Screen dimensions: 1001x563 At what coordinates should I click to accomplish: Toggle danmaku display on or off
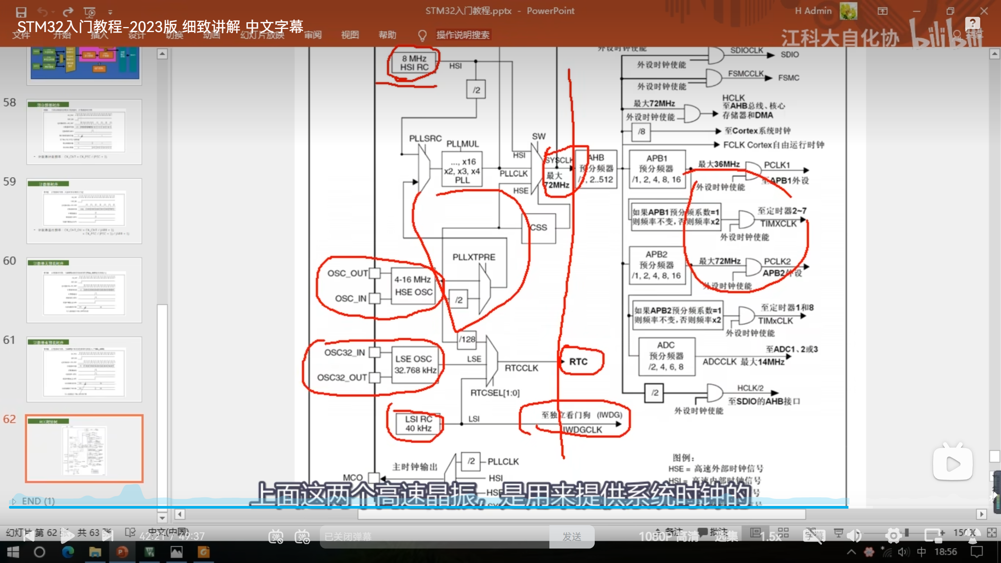276,536
